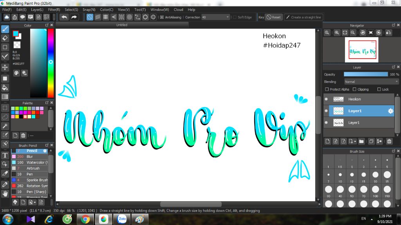Open Pencil brush settings gear
The image size is (401, 225).
tap(45, 151)
